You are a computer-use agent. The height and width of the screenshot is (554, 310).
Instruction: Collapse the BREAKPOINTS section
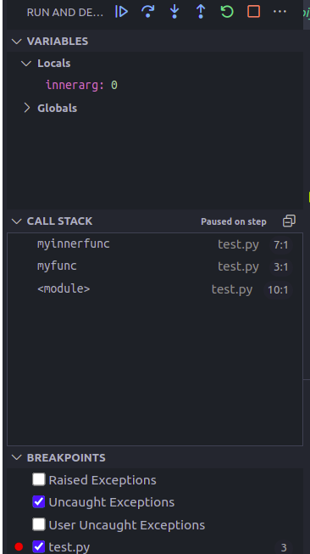click(17, 457)
